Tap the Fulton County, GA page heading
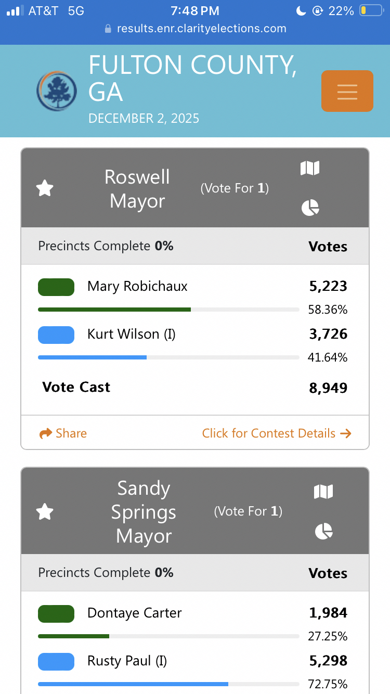390x694 pixels. [192, 79]
